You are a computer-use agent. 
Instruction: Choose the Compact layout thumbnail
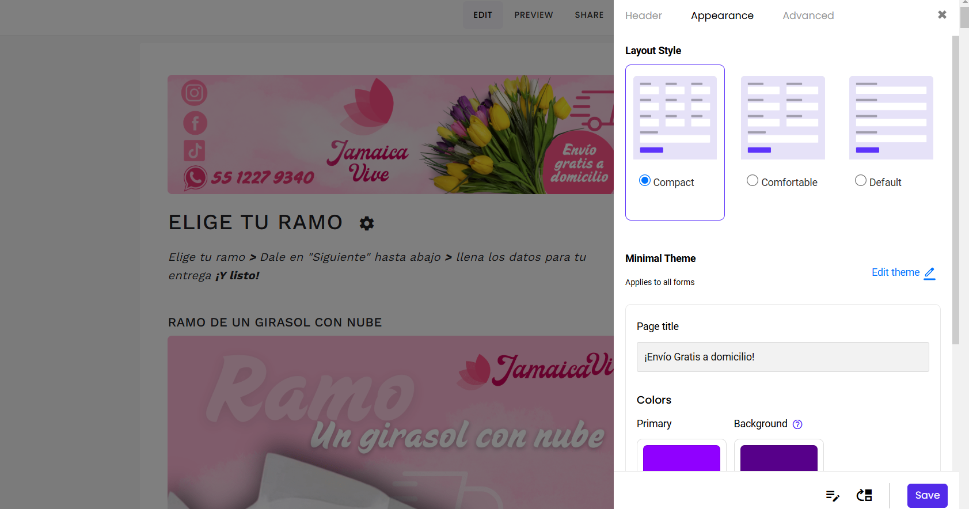[x=675, y=117]
